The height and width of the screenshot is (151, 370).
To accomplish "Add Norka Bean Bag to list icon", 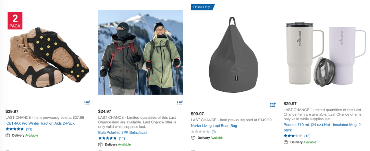I will (x=273, y=105).
